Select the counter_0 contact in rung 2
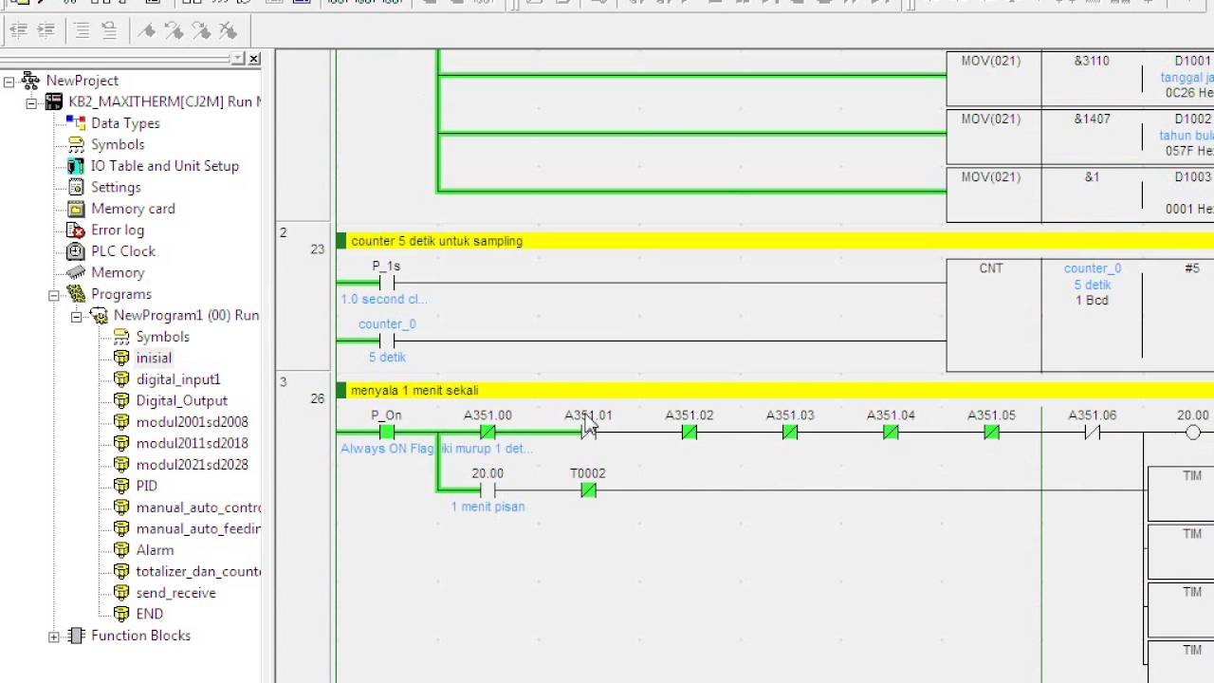The width and height of the screenshot is (1214, 683). click(x=386, y=341)
